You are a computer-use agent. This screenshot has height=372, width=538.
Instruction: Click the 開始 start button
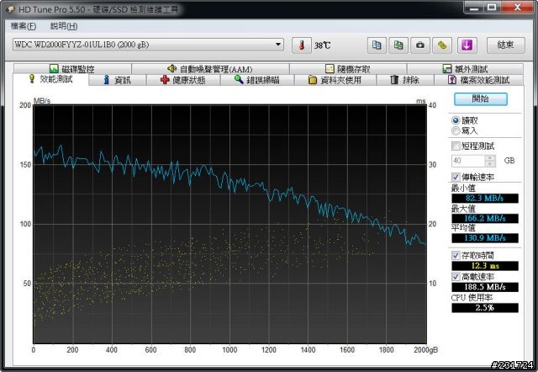(x=480, y=99)
